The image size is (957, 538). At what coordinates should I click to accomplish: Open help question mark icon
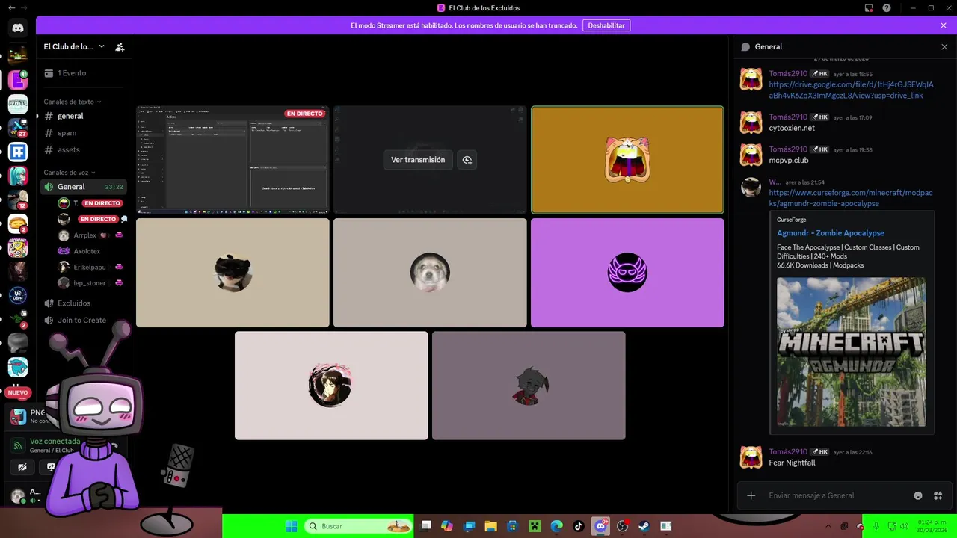[x=887, y=8]
